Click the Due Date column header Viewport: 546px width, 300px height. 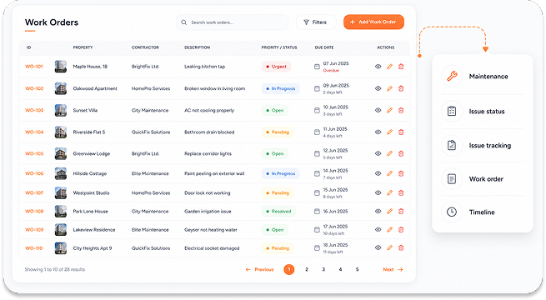324,47
